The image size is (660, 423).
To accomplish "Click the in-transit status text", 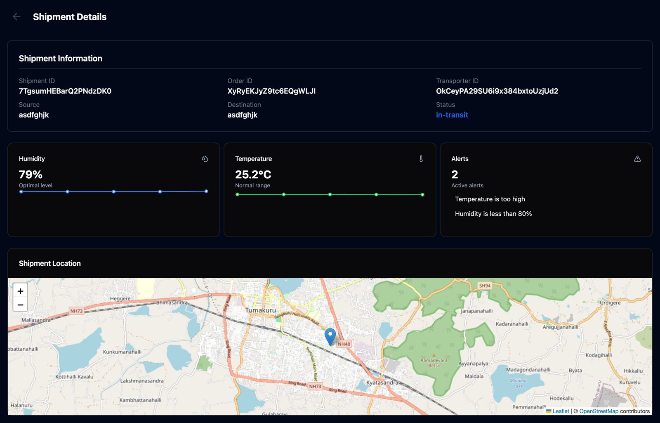I will 452,115.
